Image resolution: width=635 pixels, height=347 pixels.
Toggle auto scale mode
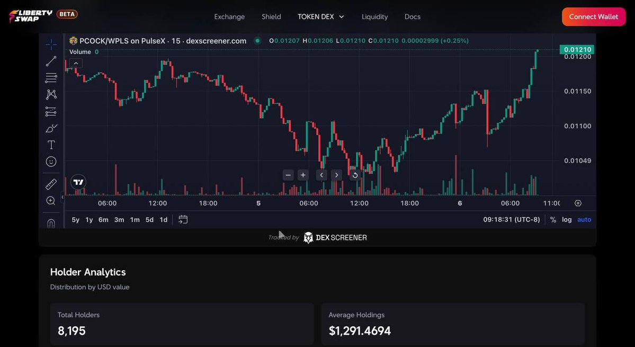(x=584, y=219)
